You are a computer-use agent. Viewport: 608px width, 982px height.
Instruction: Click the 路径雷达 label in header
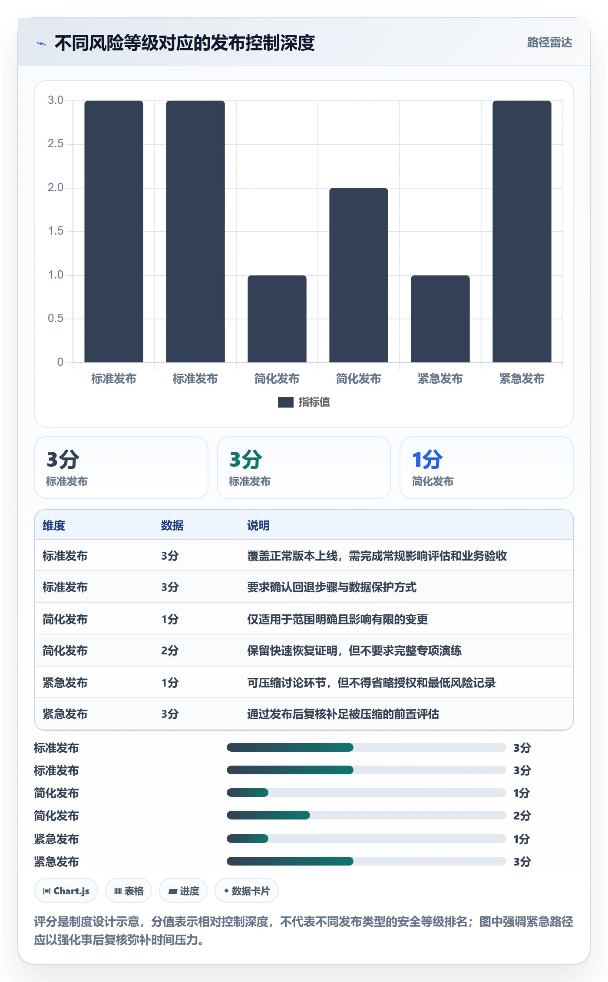click(x=549, y=43)
